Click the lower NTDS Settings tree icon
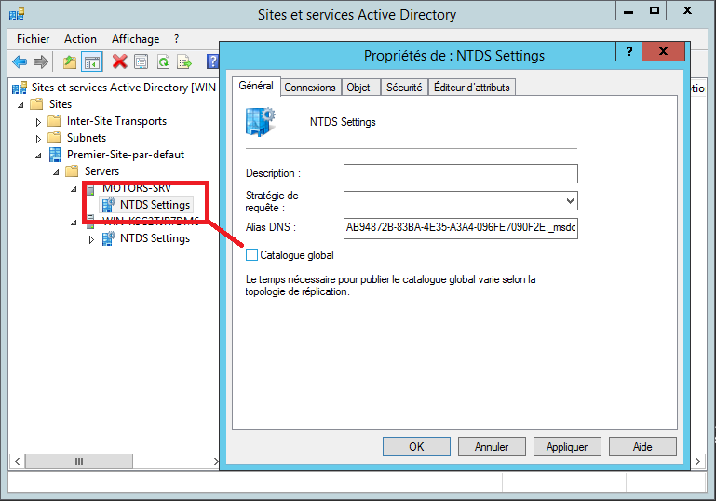 click(x=108, y=238)
